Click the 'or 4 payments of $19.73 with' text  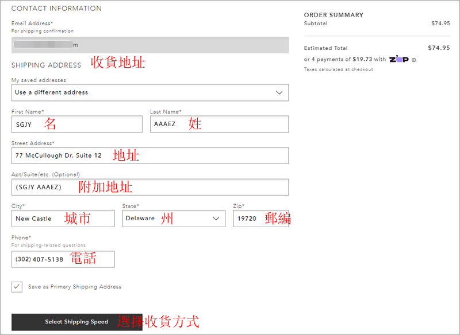(x=344, y=60)
